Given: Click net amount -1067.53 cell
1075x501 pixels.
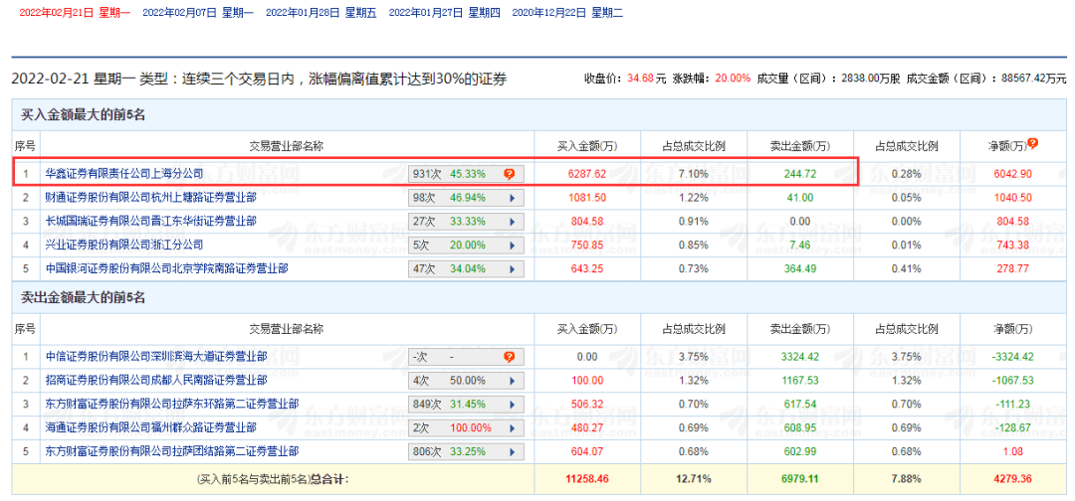Looking at the screenshot, I should point(1012,380).
